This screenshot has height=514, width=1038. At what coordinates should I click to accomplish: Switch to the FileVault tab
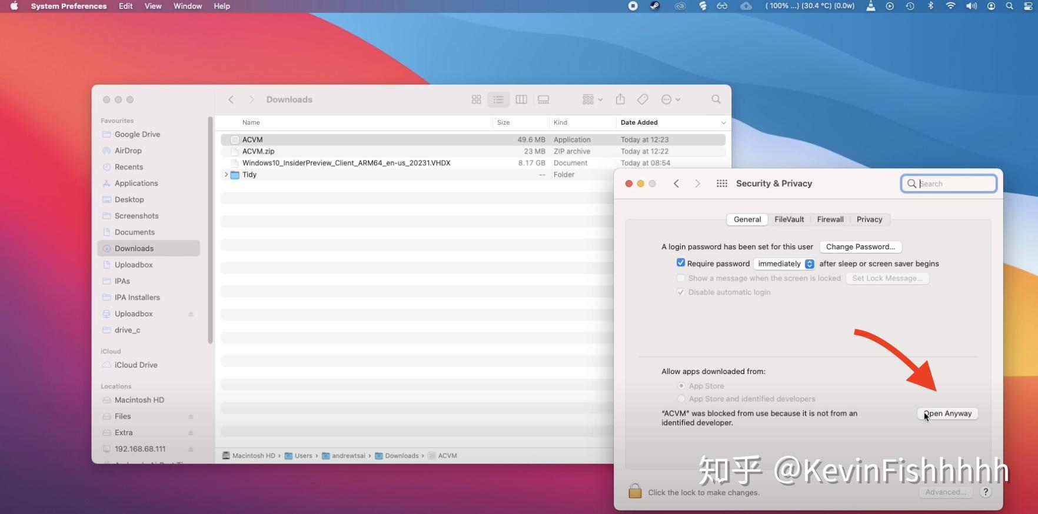789,219
